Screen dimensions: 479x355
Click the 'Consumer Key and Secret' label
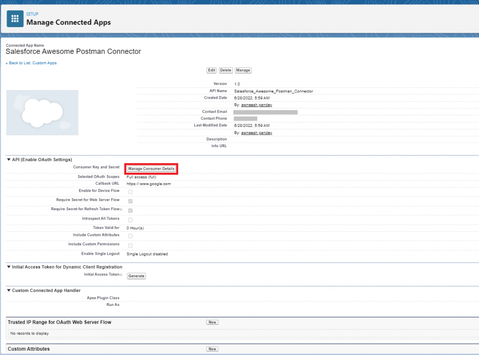coord(96,167)
